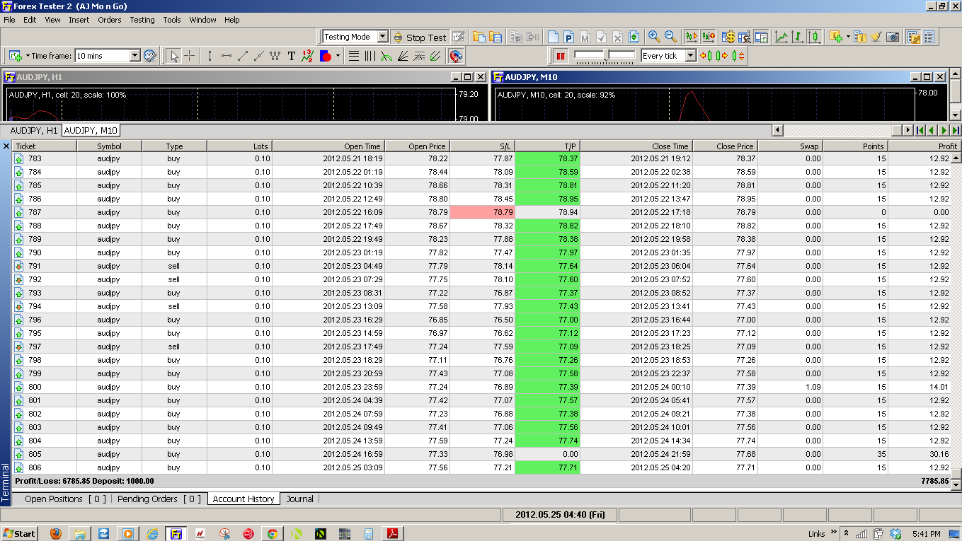Select the candlestick chart type icon
Image resolution: width=962 pixels, height=541 pixels.
click(x=814, y=37)
